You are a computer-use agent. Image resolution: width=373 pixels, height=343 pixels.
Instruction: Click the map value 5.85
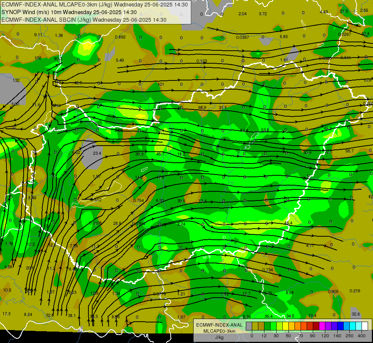point(283,37)
